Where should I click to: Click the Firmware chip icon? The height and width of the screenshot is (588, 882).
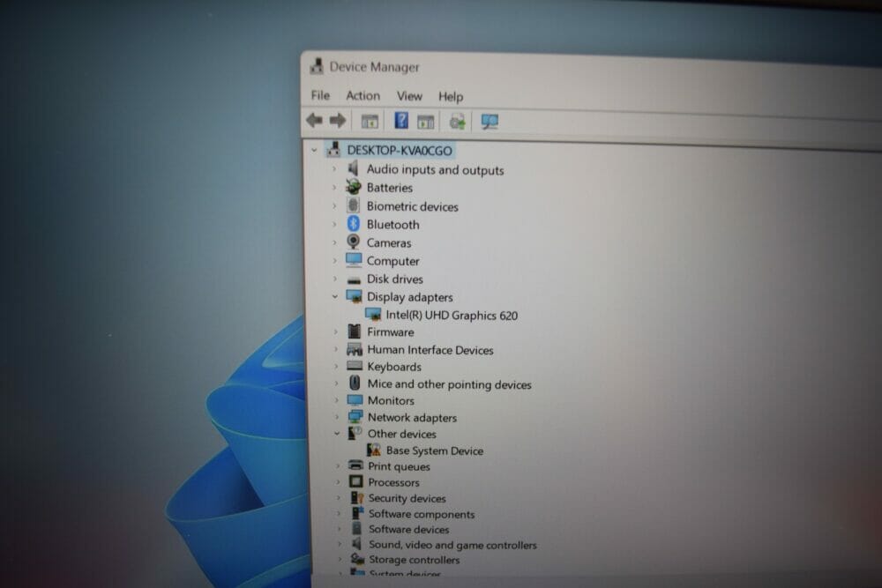[x=355, y=331]
